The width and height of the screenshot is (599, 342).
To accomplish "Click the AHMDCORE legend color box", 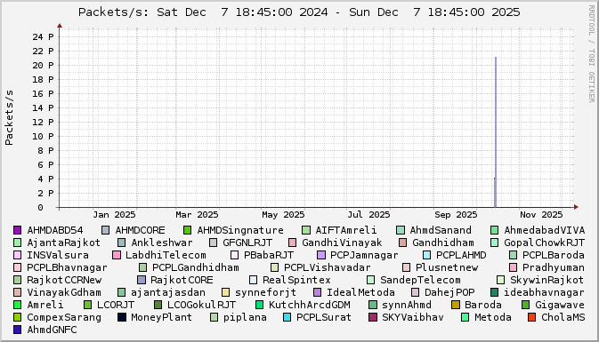I will 105,230.
